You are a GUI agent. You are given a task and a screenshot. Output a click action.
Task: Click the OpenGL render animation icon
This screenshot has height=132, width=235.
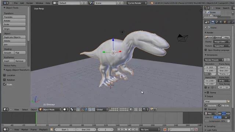155,110
